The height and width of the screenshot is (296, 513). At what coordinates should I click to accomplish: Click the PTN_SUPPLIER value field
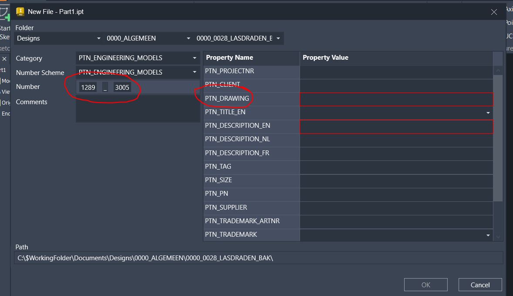pyautogui.click(x=396, y=208)
